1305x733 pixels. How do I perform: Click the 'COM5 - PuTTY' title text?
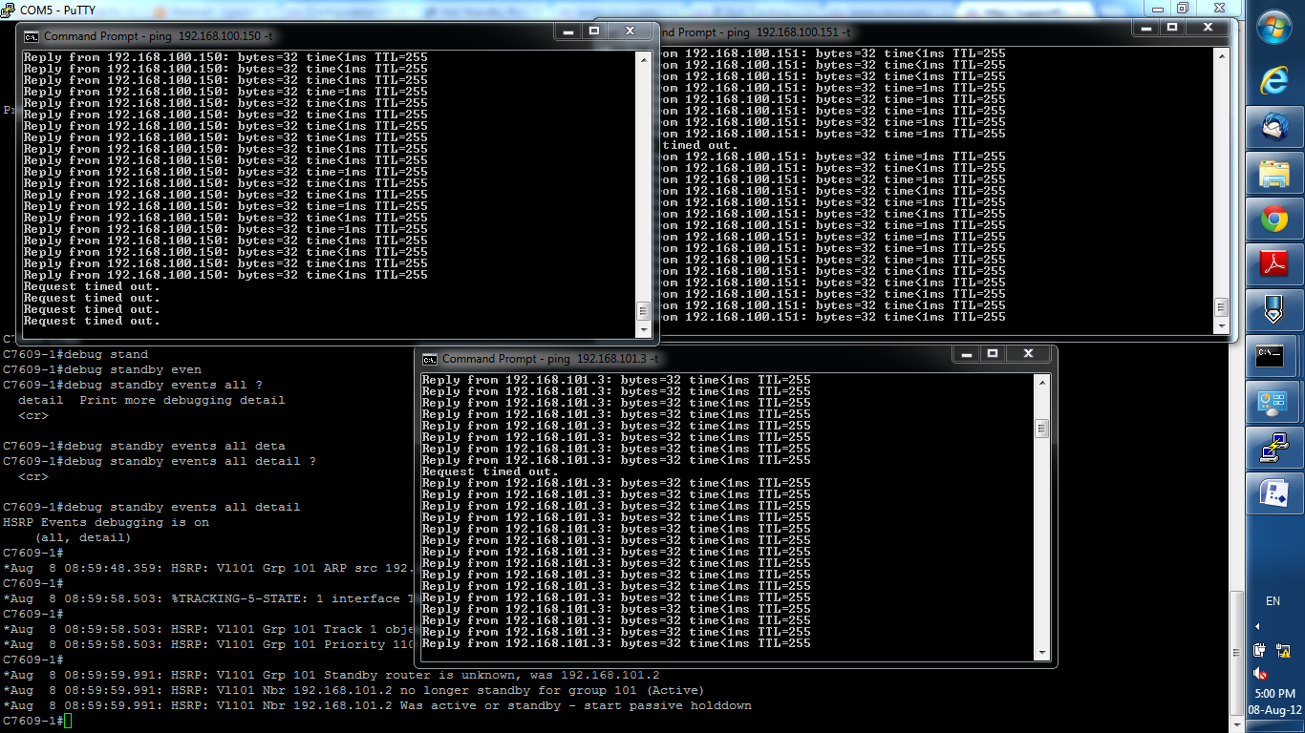pos(56,9)
